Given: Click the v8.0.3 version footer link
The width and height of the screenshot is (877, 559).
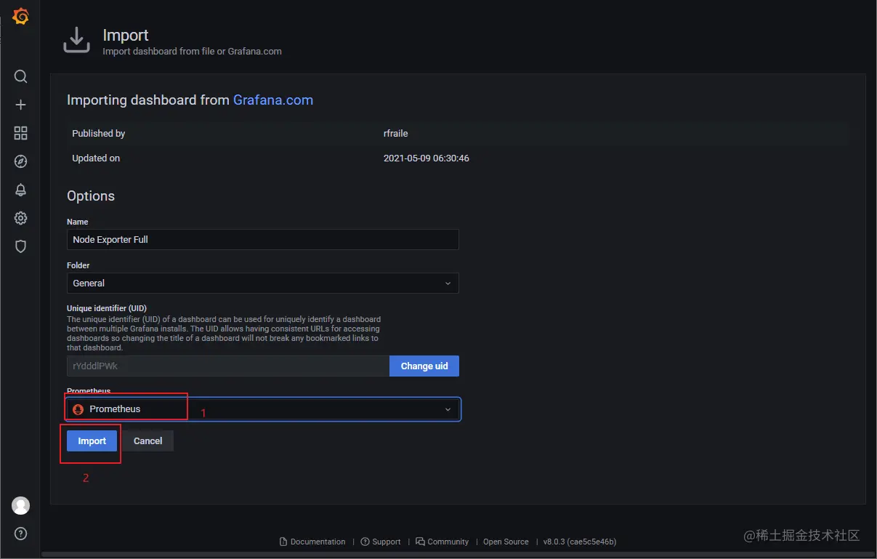Looking at the screenshot, I should click(580, 542).
